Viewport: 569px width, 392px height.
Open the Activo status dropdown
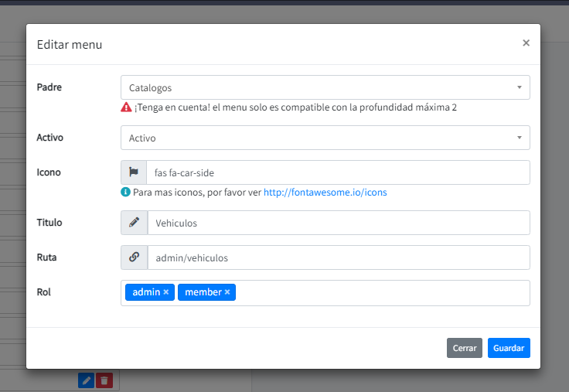coord(325,138)
